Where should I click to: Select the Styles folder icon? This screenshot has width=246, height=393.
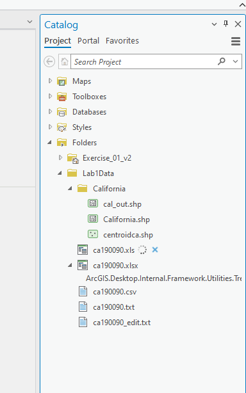(x=61, y=127)
